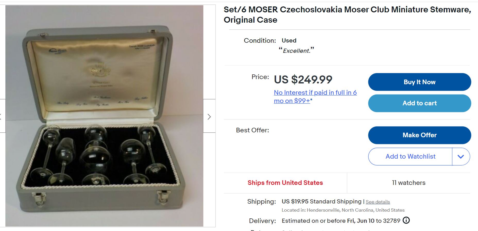View the previous product image
Image resolution: width=478 pixels, height=231 pixels.
tap(1, 116)
